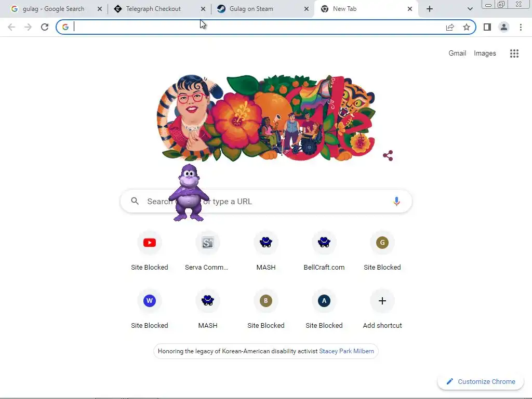Expand the tab search chevron
Viewport: 532px width, 399px height.
(x=470, y=9)
